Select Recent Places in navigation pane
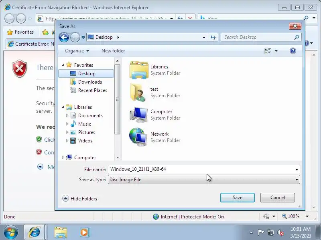The width and height of the screenshot is (321, 240). [93, 90]
